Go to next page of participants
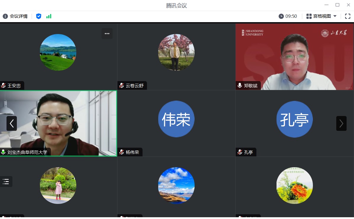 341,123
